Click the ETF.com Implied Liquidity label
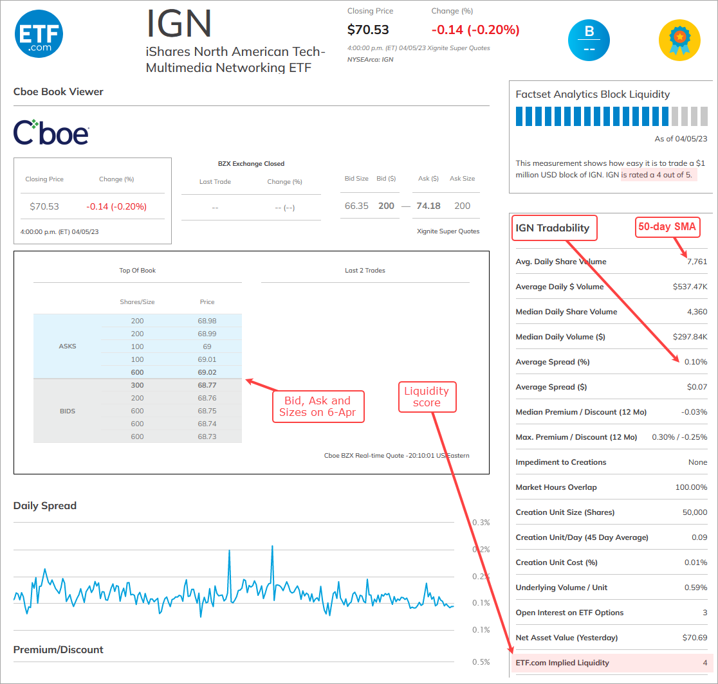The image size is (718, 684). tap(562, 663)
